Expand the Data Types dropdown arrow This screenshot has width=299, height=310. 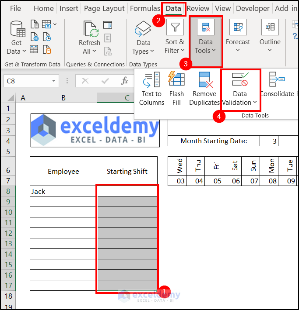152,51
